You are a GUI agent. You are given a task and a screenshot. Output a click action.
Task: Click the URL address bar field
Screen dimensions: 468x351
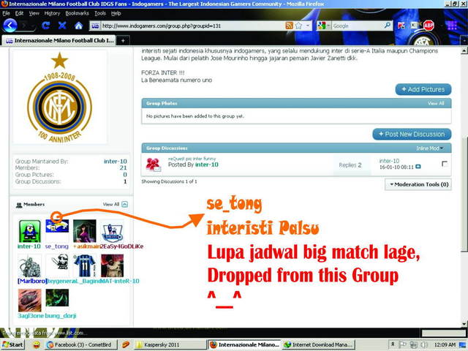[x=192, y=26]
